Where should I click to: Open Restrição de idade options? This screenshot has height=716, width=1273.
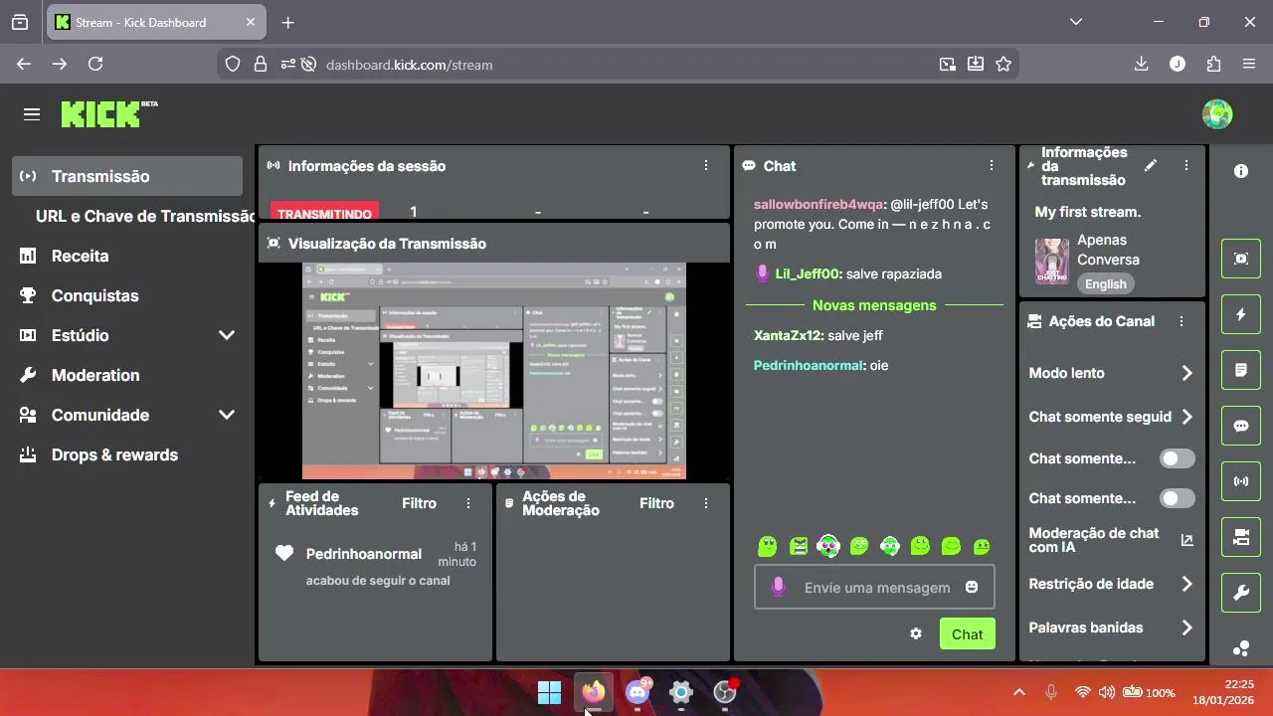coord(1111,584)
